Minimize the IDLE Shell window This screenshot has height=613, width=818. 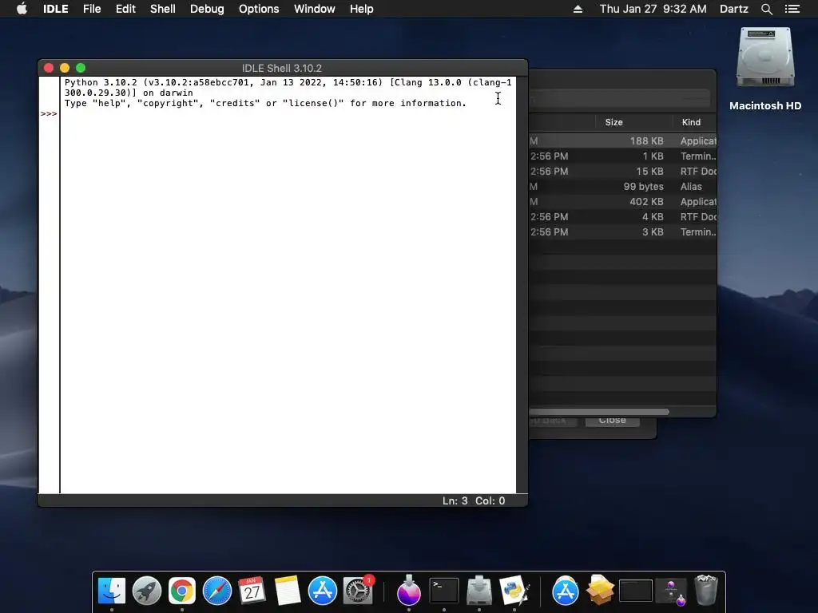(65, 68)
